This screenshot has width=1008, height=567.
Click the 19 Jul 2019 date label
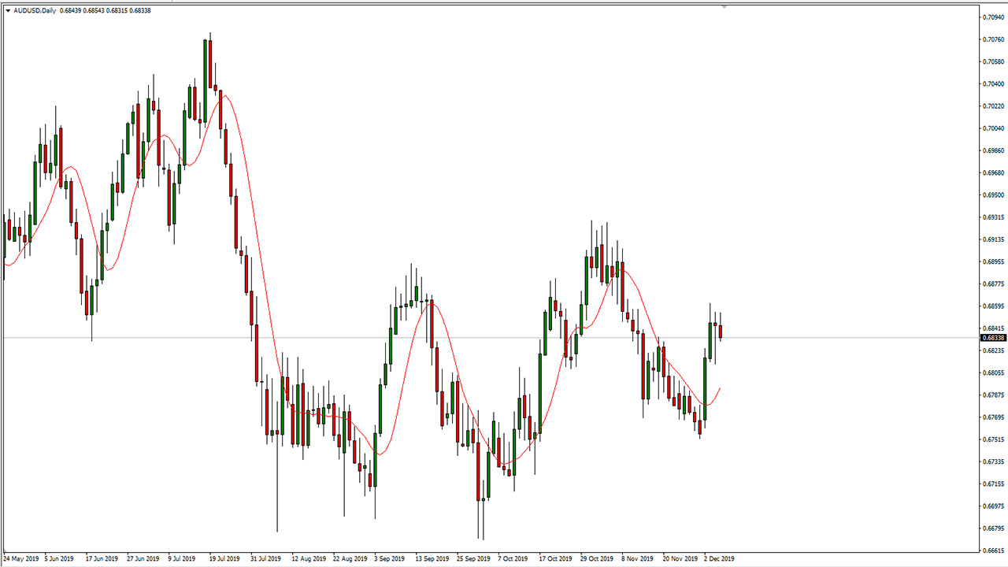(x=224, y=559)
